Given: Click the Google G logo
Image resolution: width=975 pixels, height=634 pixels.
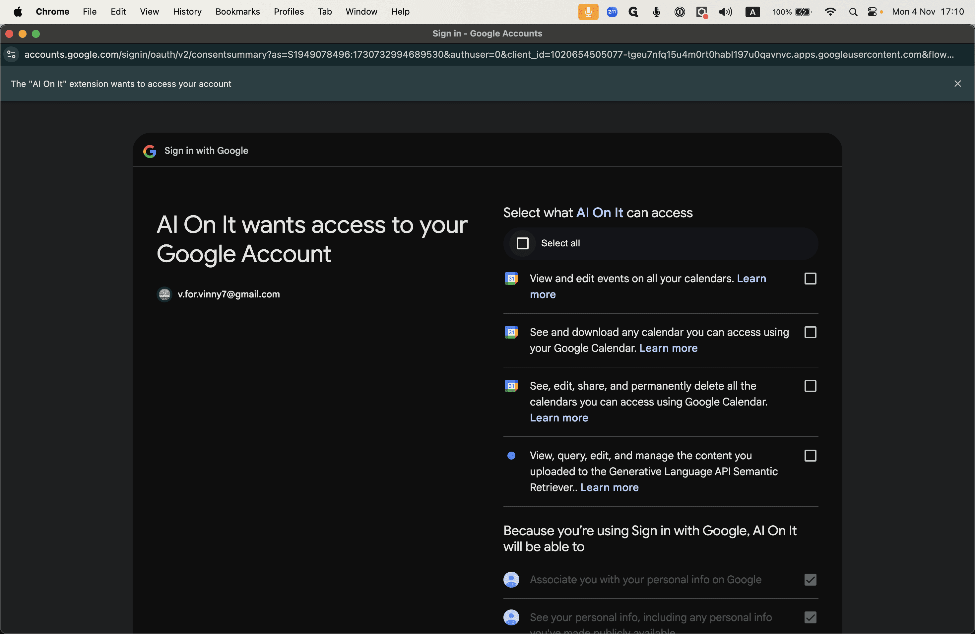Looking at the screenshot, I should click(150, 151).
